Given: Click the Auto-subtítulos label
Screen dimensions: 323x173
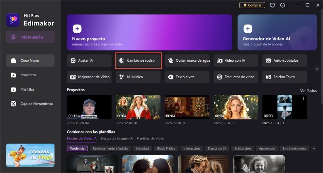Looking at the screenshot, I should pos(286,60).
